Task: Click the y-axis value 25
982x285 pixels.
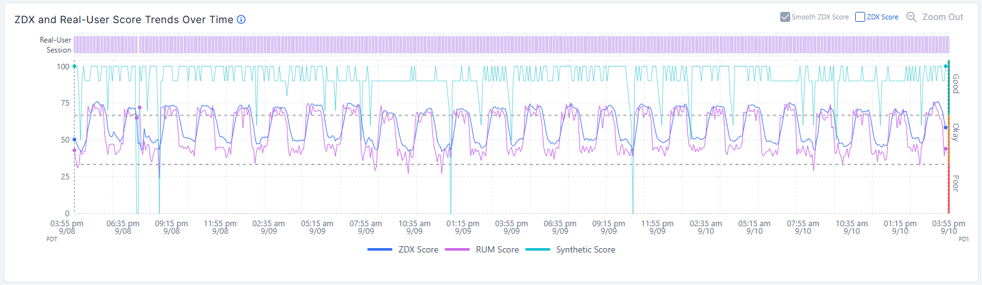Action: pyautogui.click(x=65, y=176)
